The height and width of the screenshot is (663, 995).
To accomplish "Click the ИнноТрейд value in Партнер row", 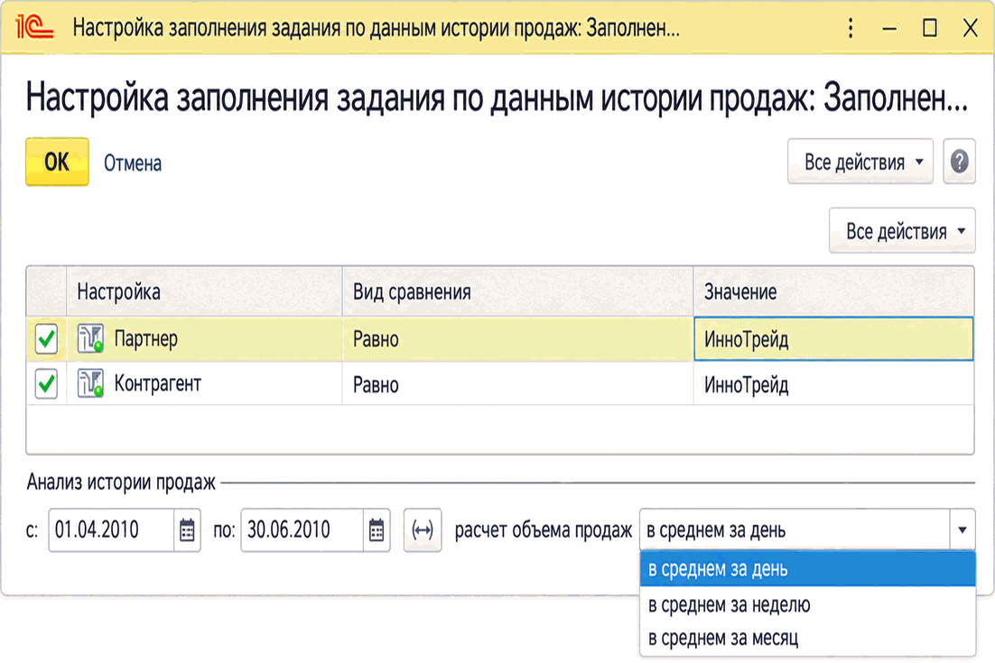I will pyautogui.click(x=833, y=339).
